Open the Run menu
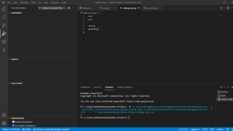The width and height of the screenshot is (233, 131). point(46,3)
